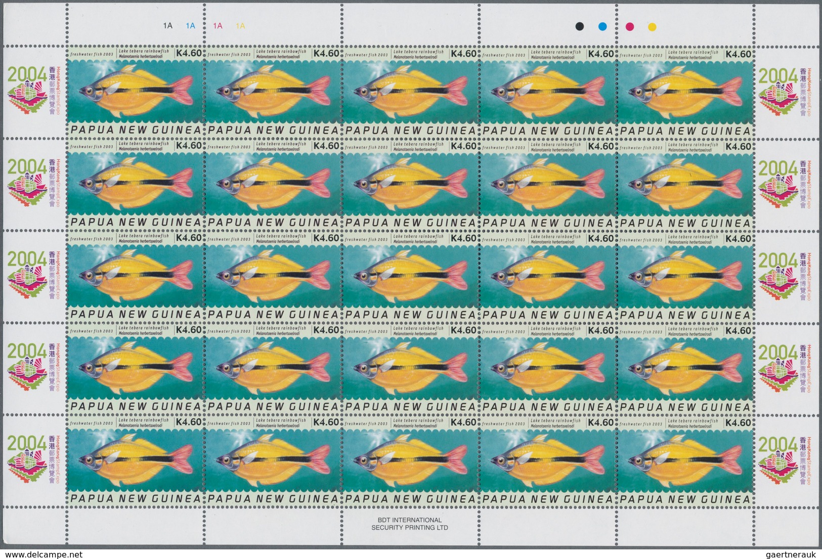Click the center stamp of the sheet
Image resolution: width=822 pixels, height=559 pixels.
point(410,277)
